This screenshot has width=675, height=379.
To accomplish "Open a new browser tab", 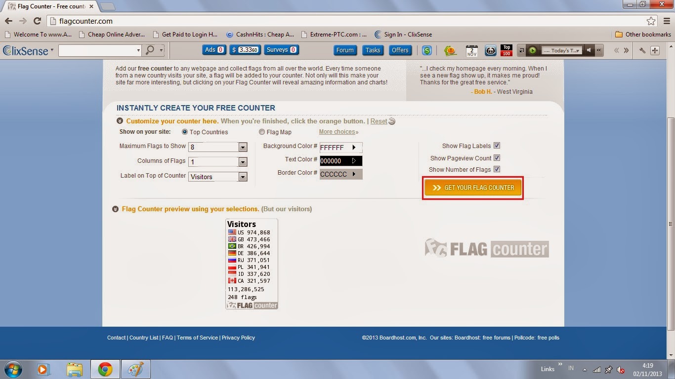I will point(108,6).
